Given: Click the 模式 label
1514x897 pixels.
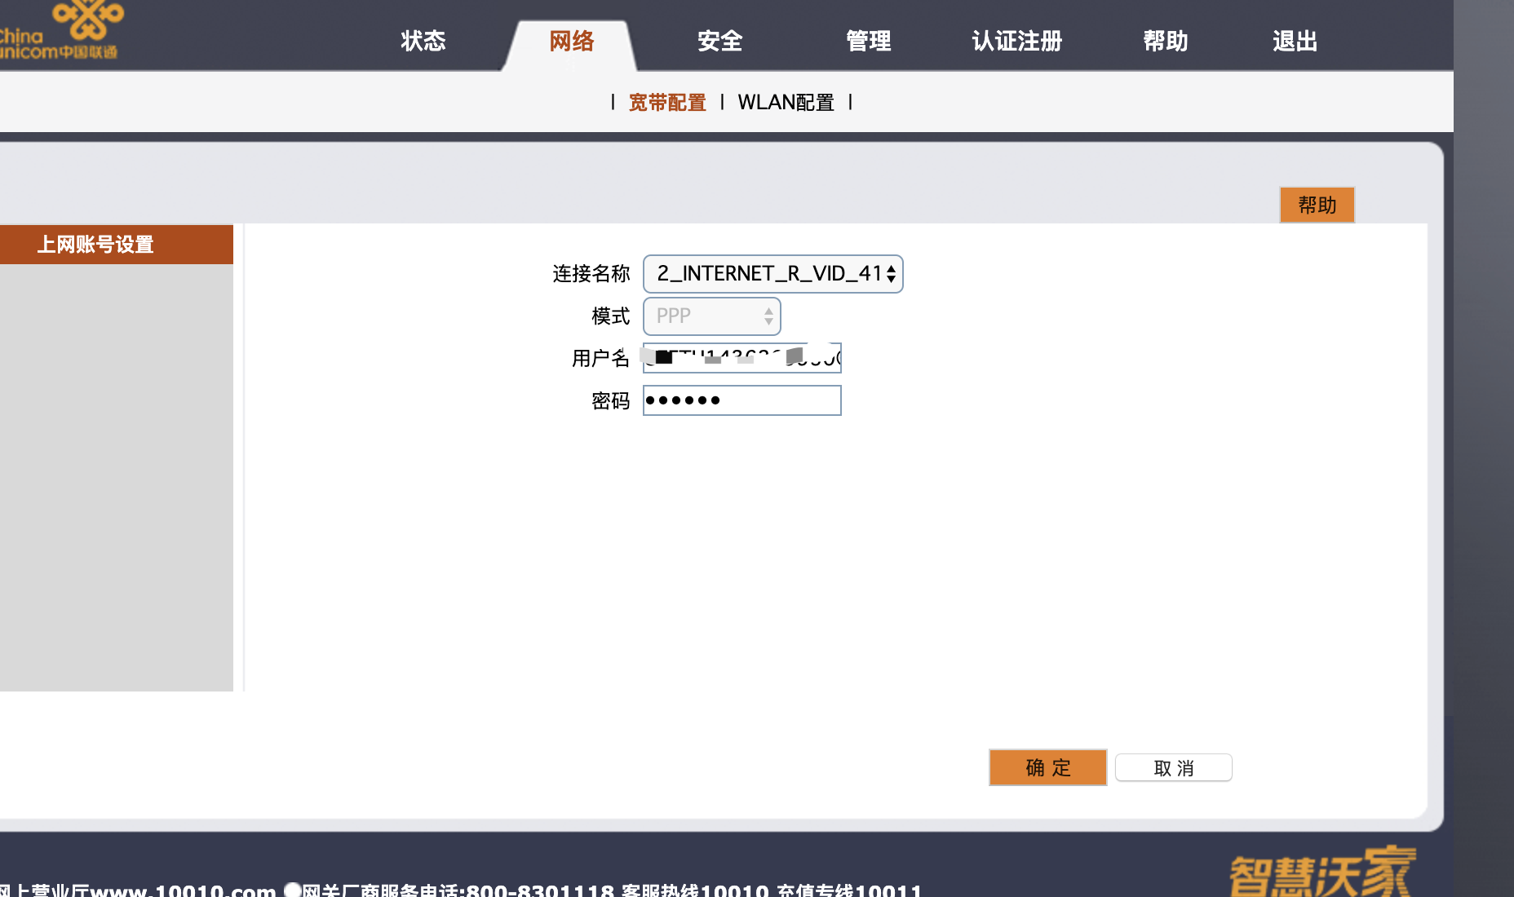Looking at the screenshot, I should [610, 316].
